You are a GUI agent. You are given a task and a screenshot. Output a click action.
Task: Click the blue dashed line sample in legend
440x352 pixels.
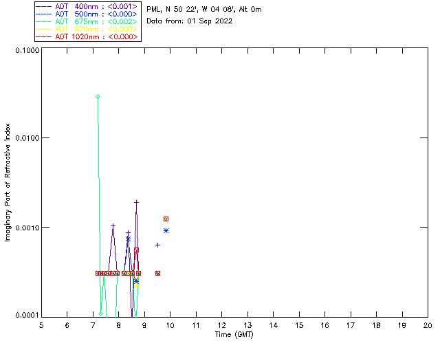coord(44,14)
